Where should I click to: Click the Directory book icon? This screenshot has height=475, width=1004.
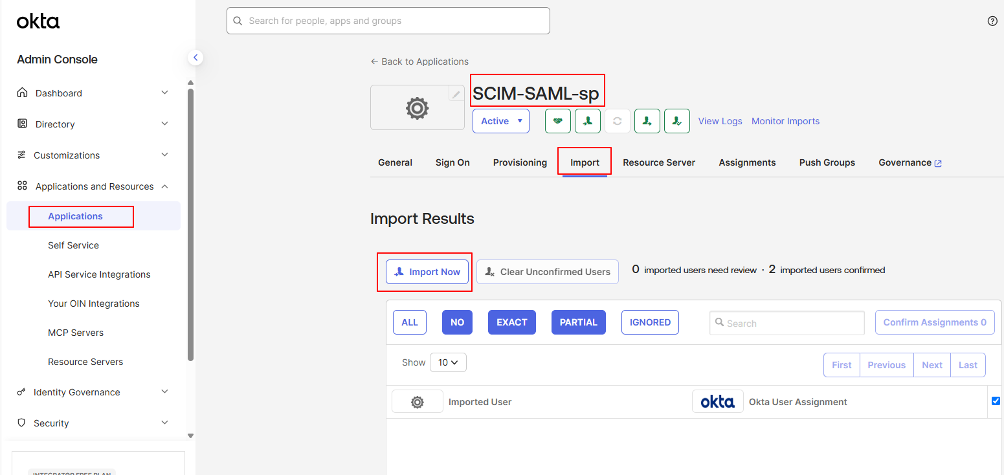tap(22, 124)
